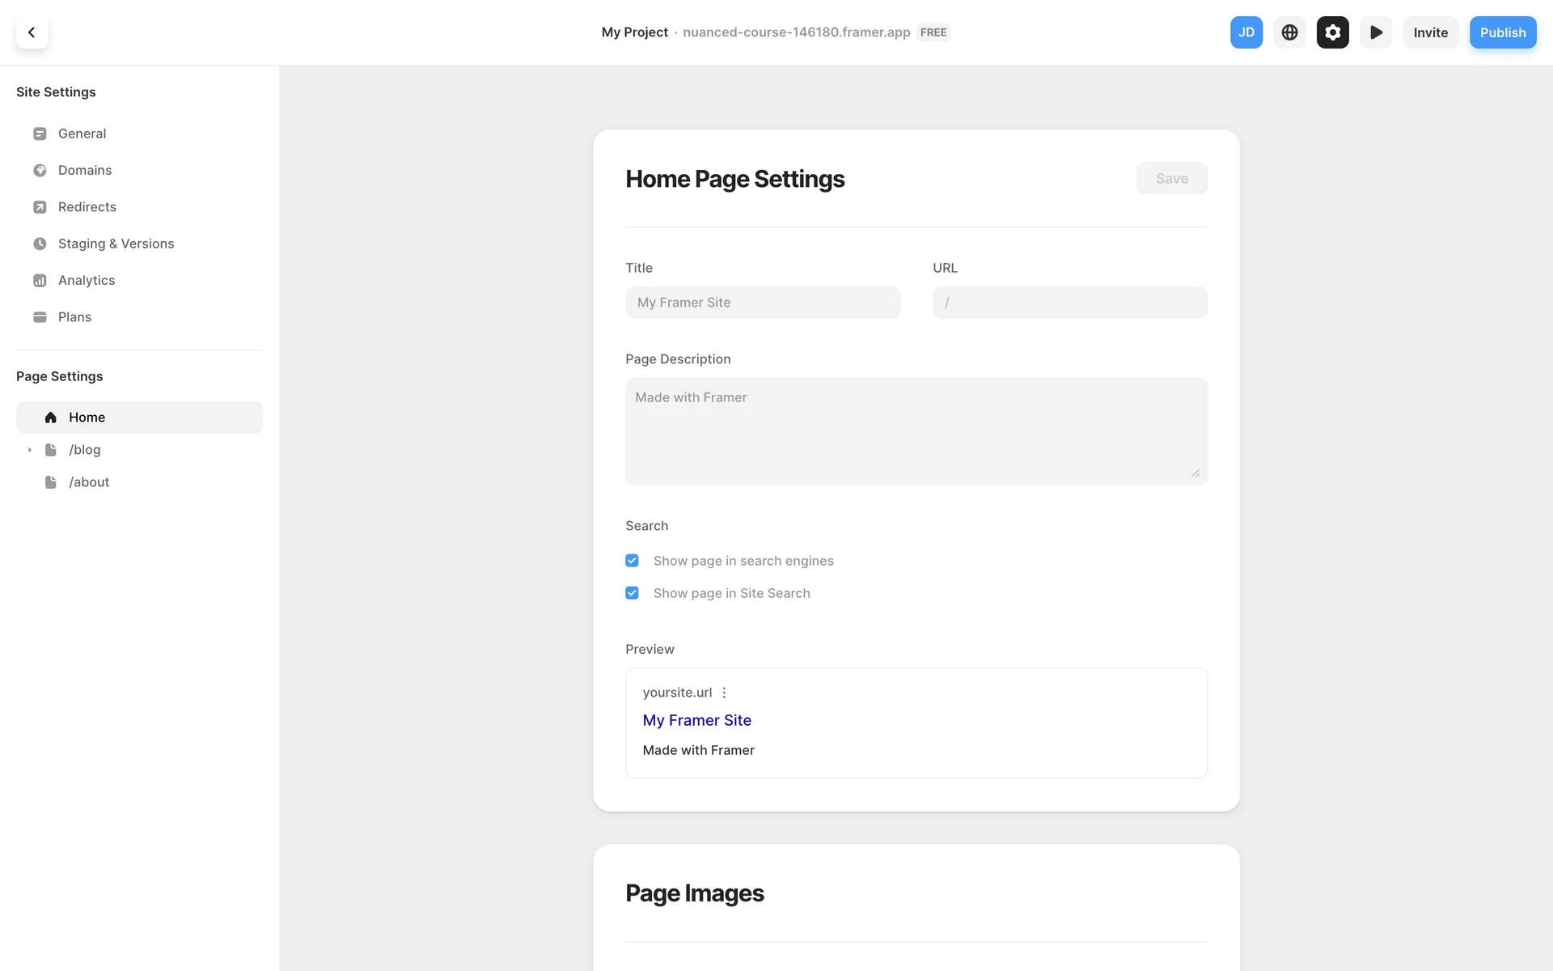Open the globe localization icon
The width and height of the screenshot is (1553, 971).
pyautogui.click(x=1289, y=32)
